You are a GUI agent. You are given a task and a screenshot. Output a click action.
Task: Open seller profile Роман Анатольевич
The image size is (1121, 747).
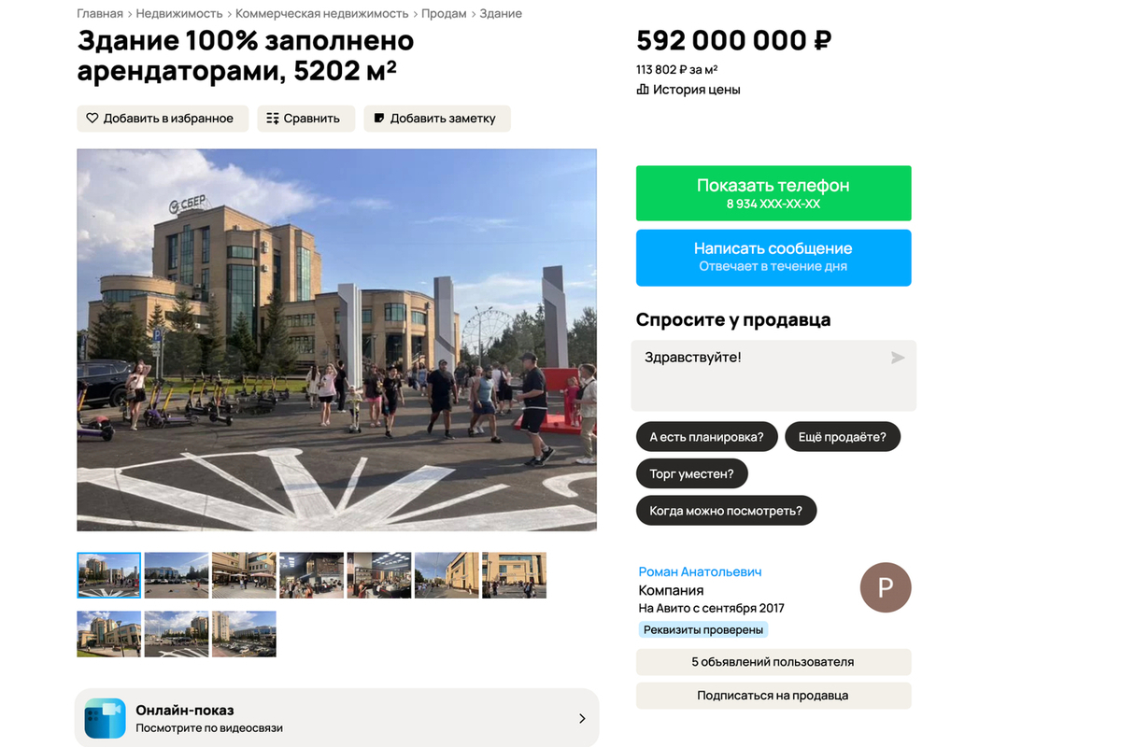[x=701, y=571]
